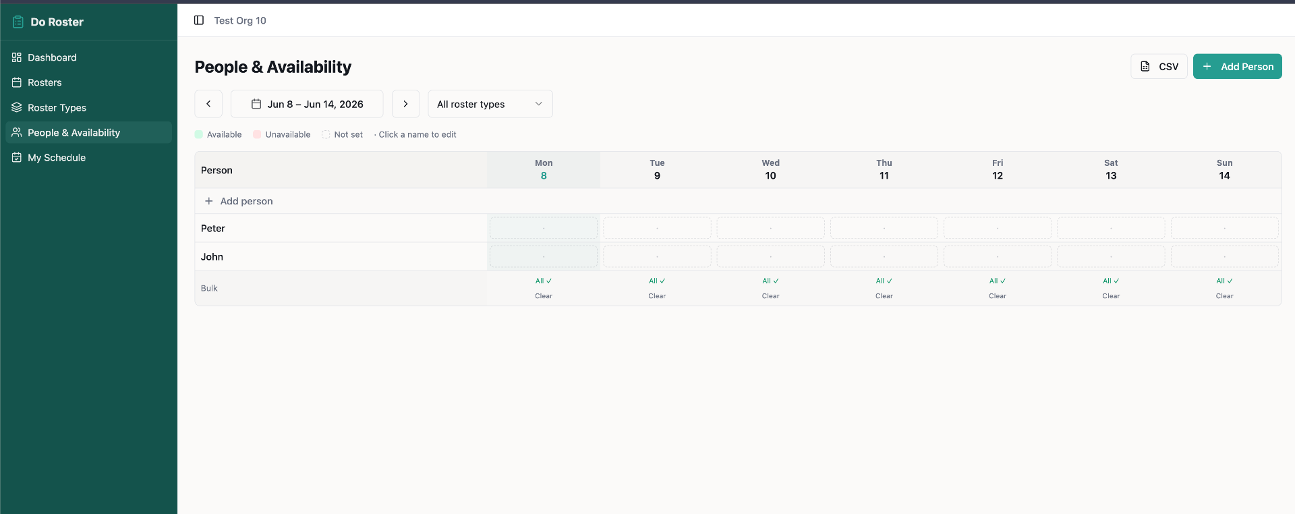Click the Mon 8 column header
Image resolution: width=1295 pixels, height=514 pixels.
click(x=544, y=170)
